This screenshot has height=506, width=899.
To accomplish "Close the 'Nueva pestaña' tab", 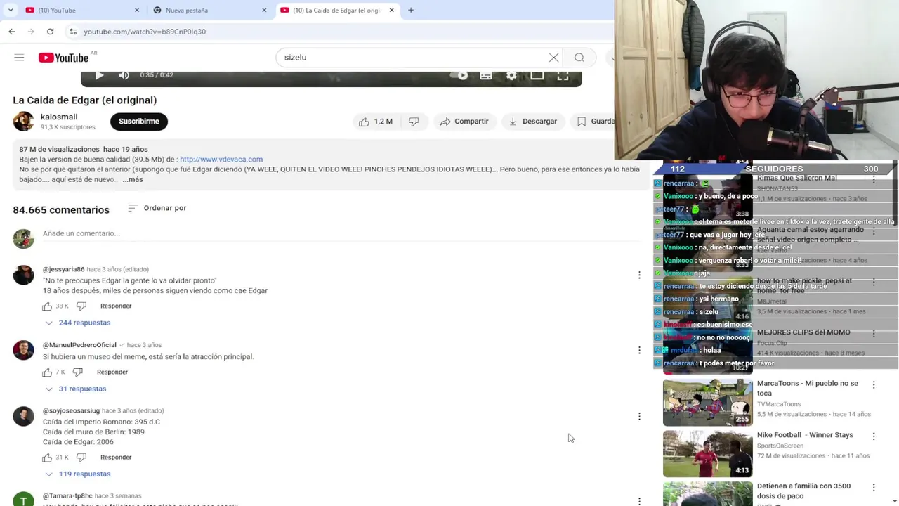I will point(264,10).
